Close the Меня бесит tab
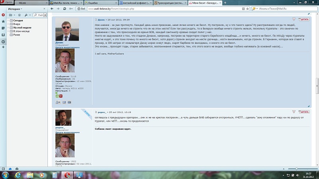Screen dimensions: 319x179 pyautogui.click(x=220, y=3)
